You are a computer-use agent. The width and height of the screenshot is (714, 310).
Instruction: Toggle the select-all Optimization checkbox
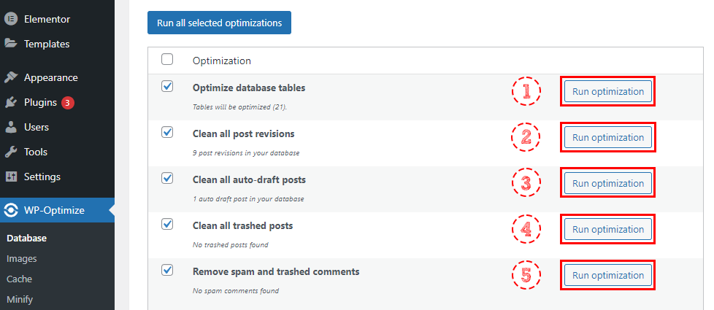[167, 59]
